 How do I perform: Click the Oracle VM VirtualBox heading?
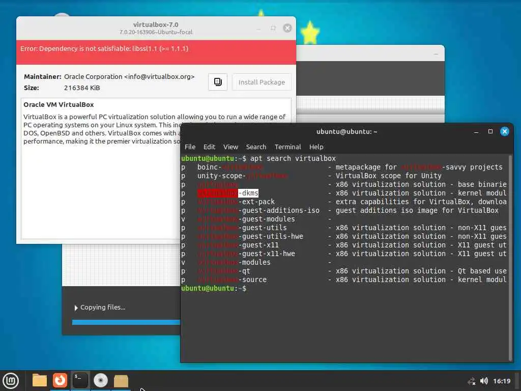pos(59,105)
